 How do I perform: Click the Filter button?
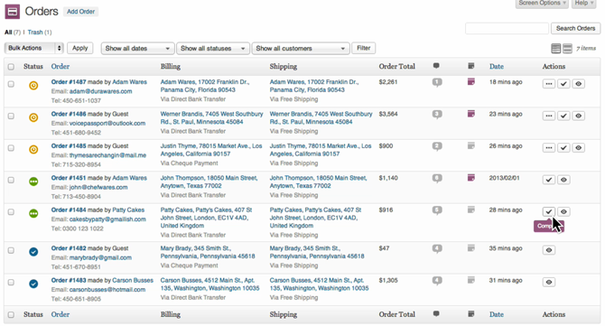[364, 48]
